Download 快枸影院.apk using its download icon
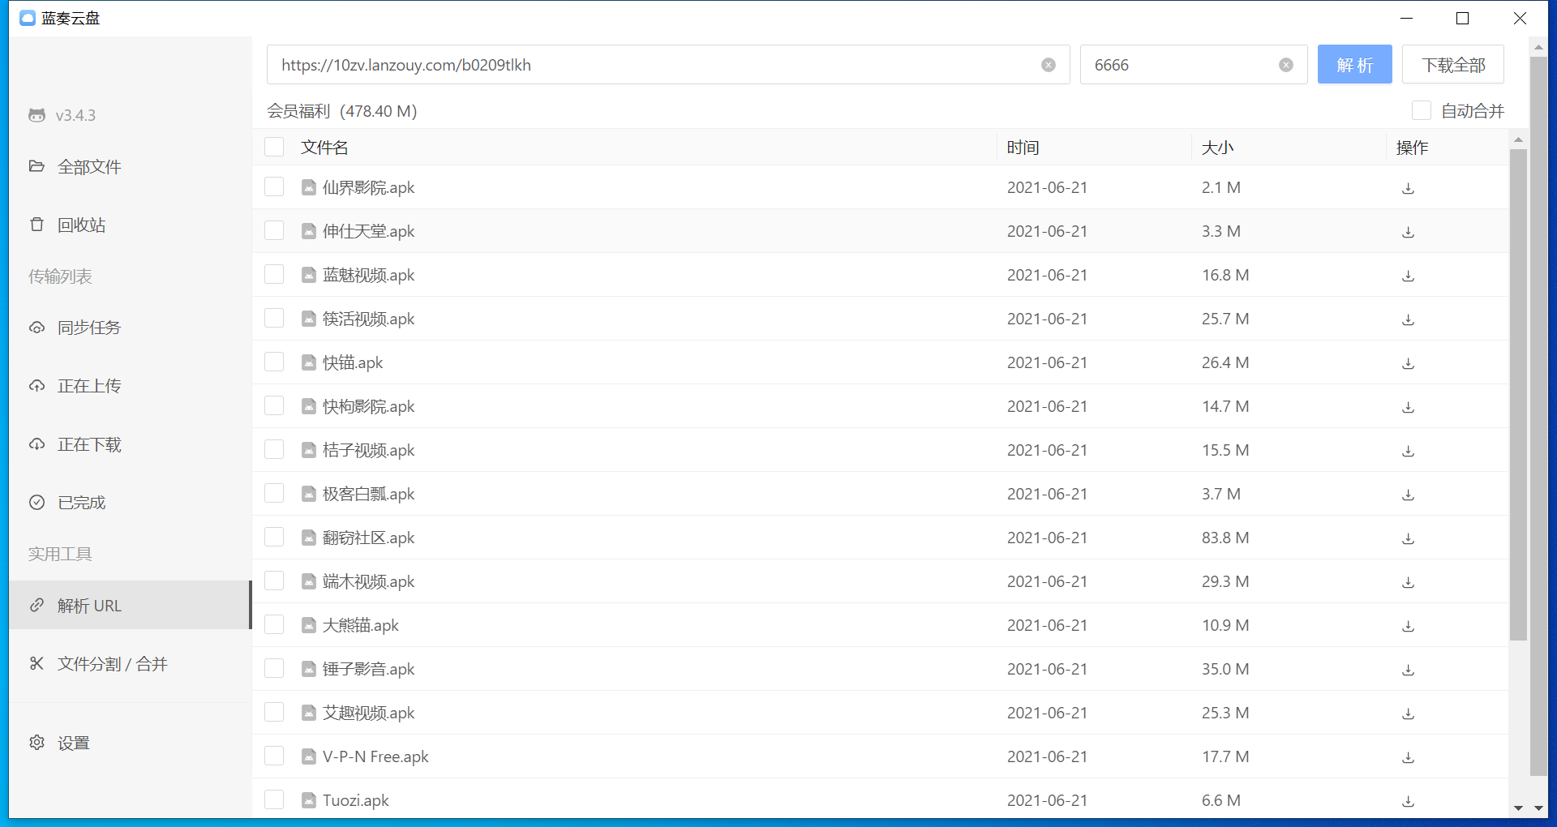Screen dimensions: 1557x827 click(1409, 407)
